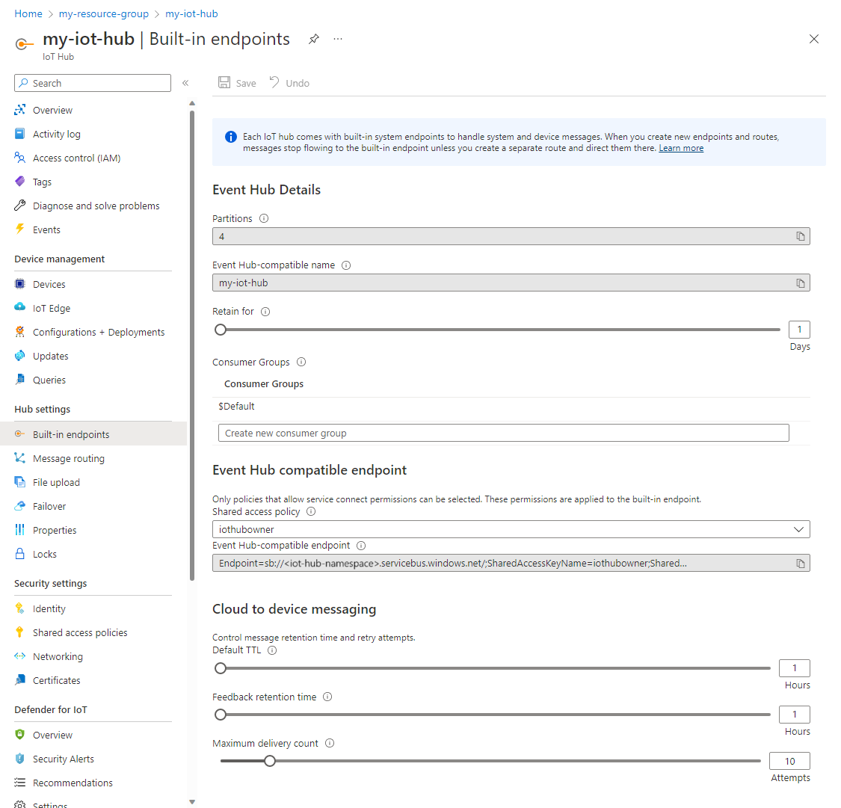Go to Devices under Device management

pyautogui.click(x=49, y=284)
